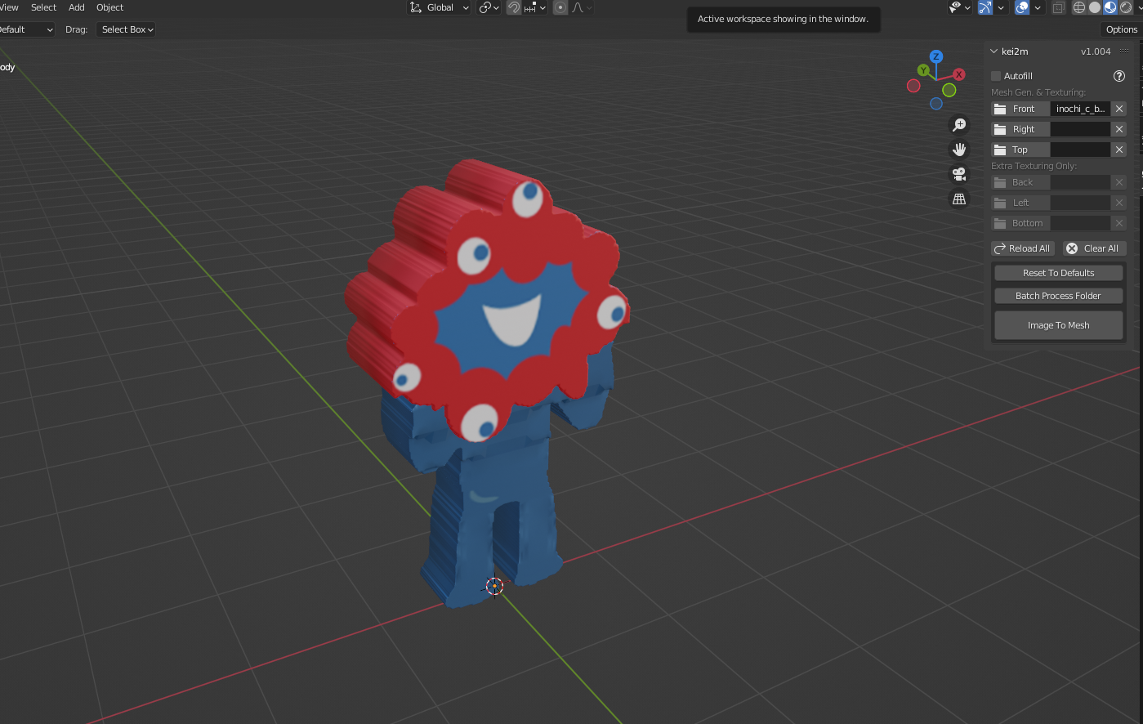
Task: Open proportional falloff curve dropdown
Action: pos(582,7)
